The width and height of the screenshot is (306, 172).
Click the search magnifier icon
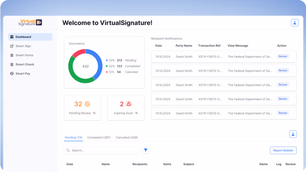click(68, 150)
